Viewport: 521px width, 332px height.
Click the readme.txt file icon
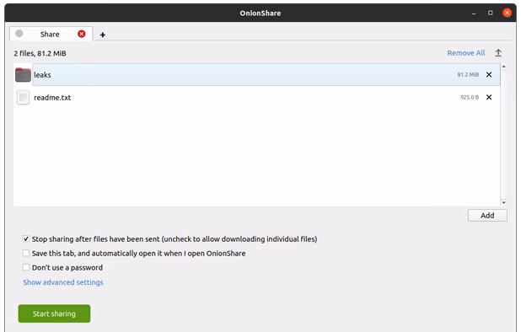click(23, 97)
